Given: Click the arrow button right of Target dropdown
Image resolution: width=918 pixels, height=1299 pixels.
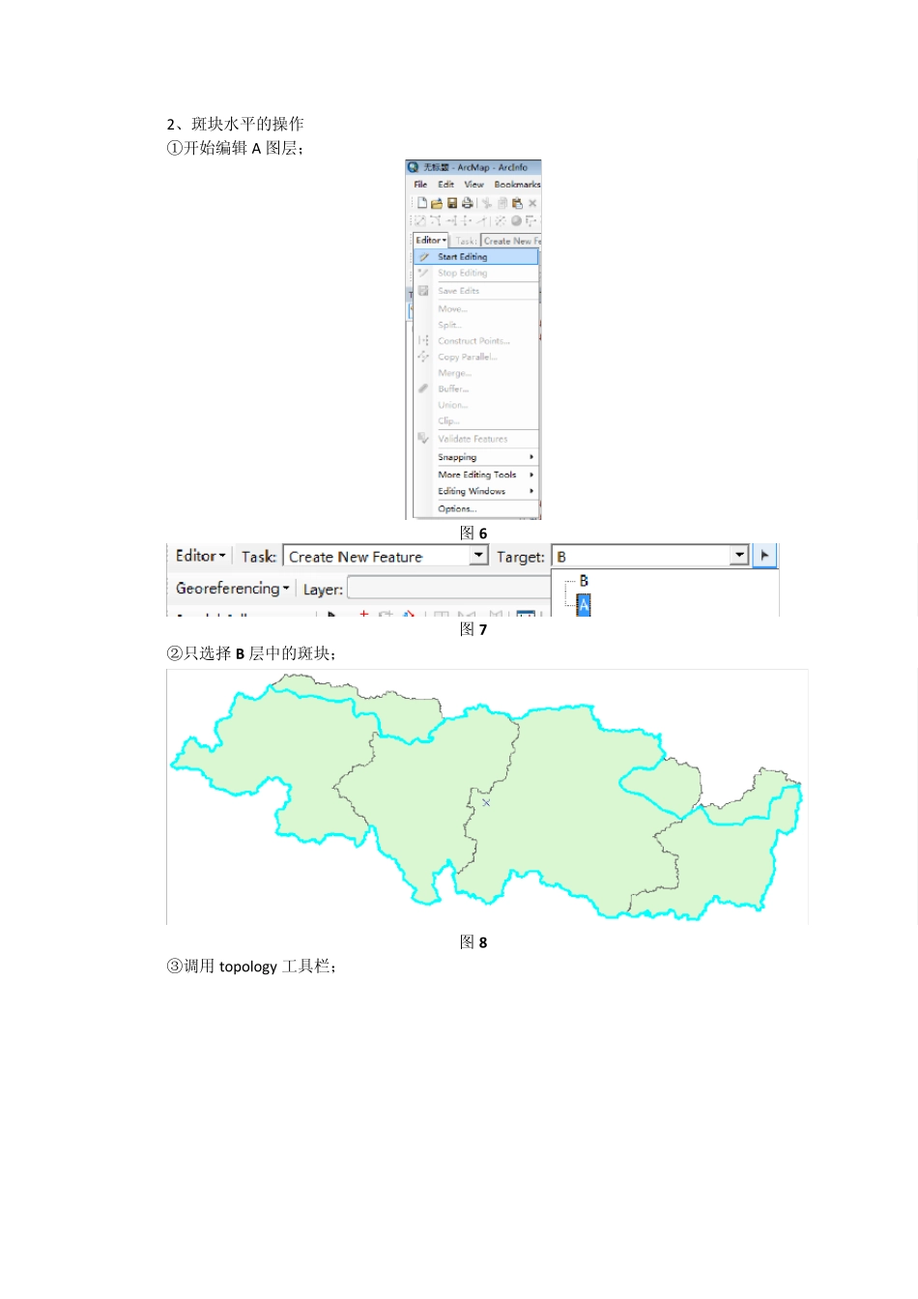Looking at the screenshot, I should (764, 556).
